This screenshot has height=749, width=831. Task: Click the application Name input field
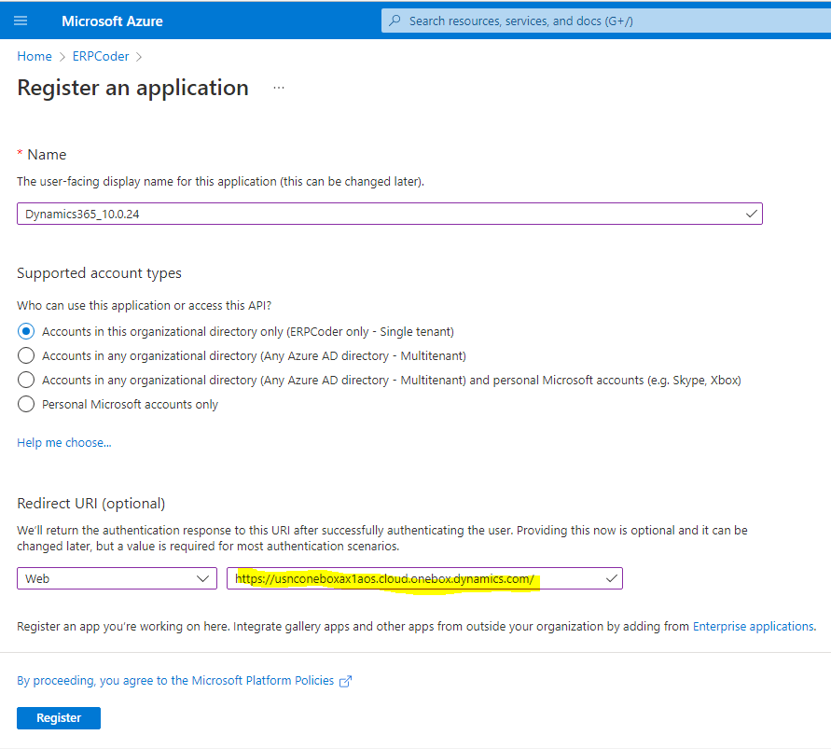(390, 214)
